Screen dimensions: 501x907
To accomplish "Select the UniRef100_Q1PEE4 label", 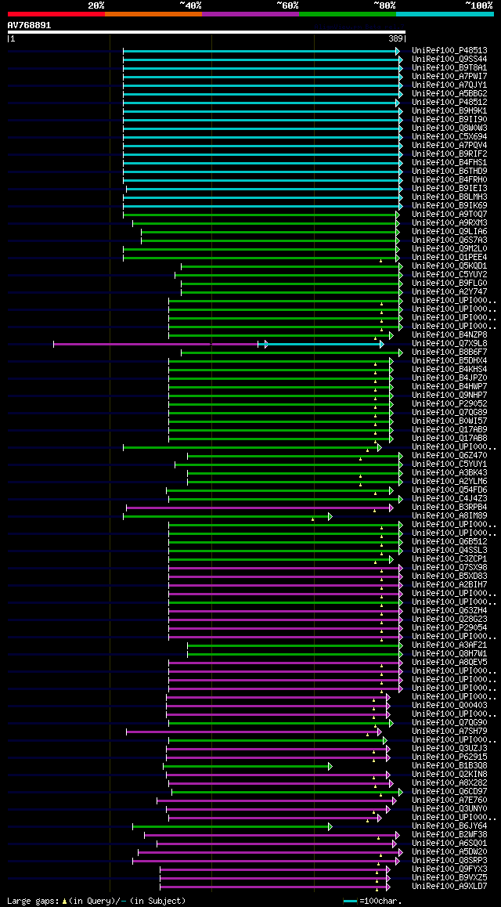I will (449, 258).
